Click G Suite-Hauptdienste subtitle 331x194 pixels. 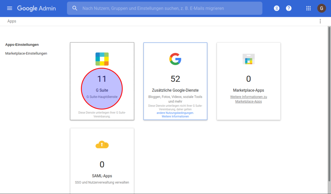pos(102,97)
